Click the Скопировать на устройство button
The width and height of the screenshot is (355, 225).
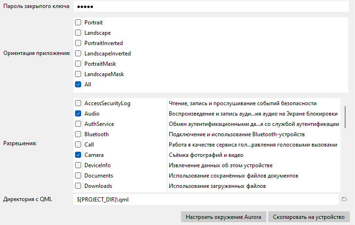[310, 217]
